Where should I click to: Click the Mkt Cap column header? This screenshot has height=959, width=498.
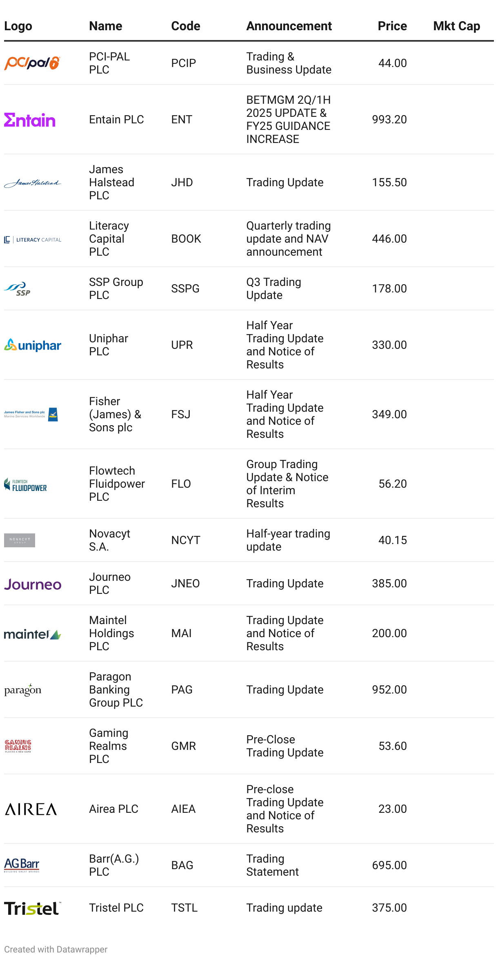(456, 26)
